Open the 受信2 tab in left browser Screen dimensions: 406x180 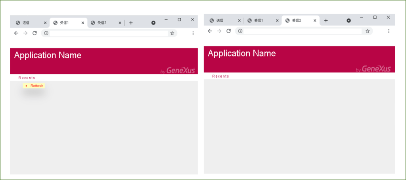tap(105, 23)
